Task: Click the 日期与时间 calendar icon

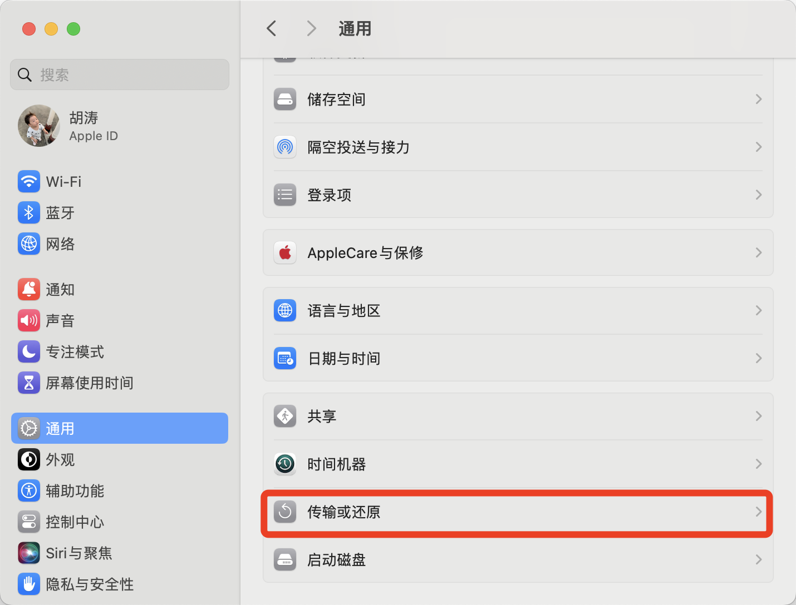Action: coord(285,358)
